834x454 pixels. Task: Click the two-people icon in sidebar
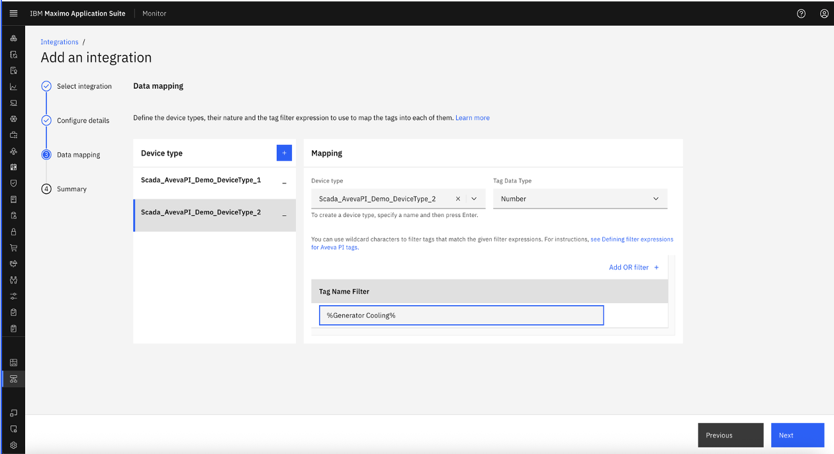(x=13, y=280)
